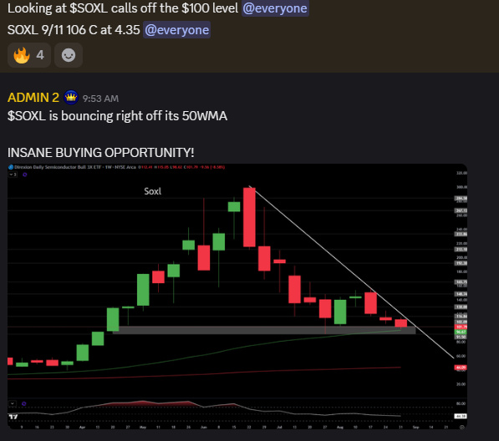Click the fire emoji reaction

point(22,55)
